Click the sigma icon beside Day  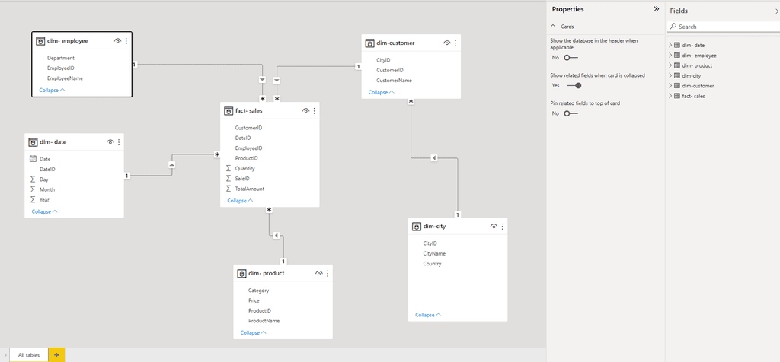point(33,179)
